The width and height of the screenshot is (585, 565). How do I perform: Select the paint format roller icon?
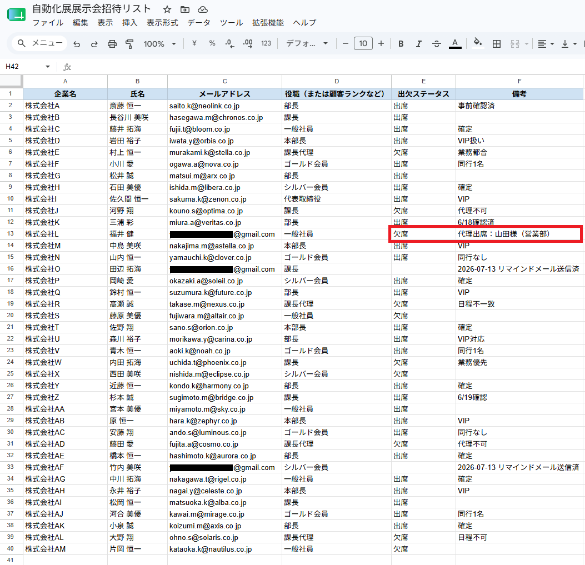click(x=129, y=44)
